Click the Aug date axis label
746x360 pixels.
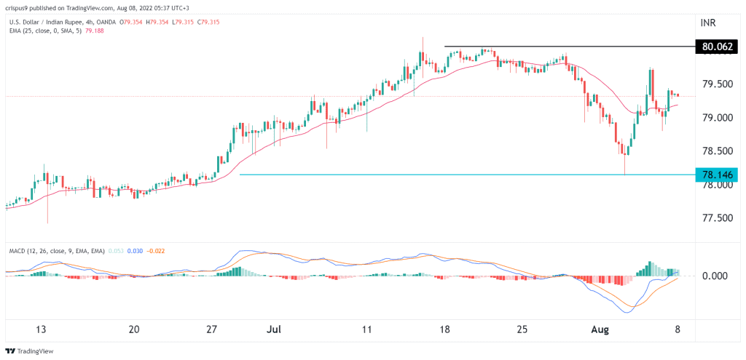click(x=600, y=329)
